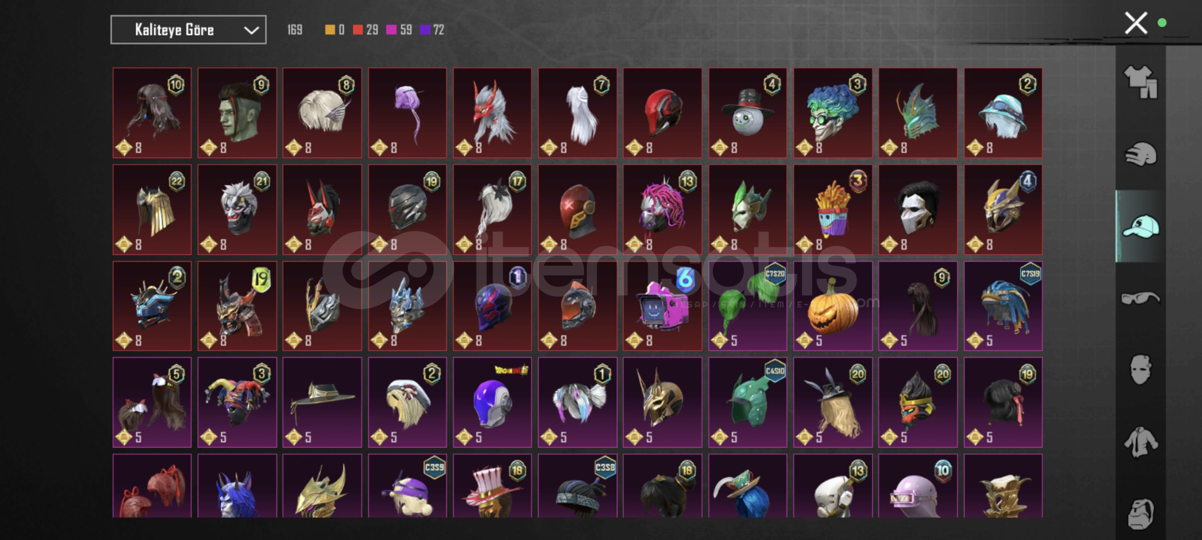The height and width of the screenshot is (540, 1202).
Task: Open the glasses category in sidebar
Action: 1140,298
